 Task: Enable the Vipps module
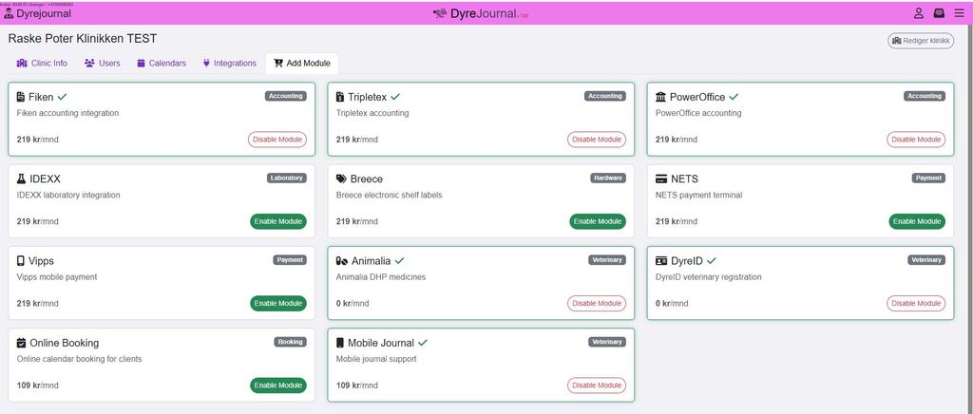(278, 304)
